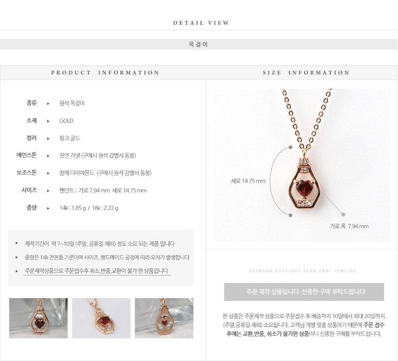
Task: Open the middle thumbnail with angled pendant
Action: pos(101,318)
